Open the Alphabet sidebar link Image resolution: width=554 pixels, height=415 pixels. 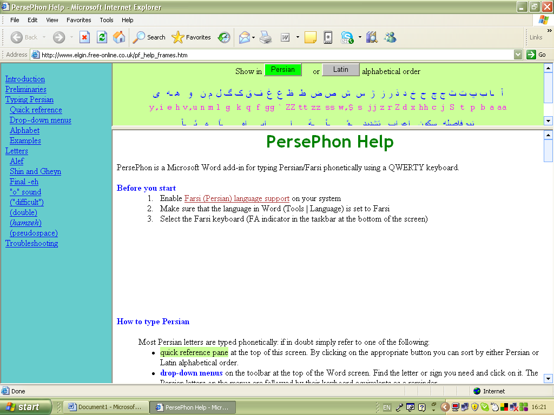tap(25, 130)
